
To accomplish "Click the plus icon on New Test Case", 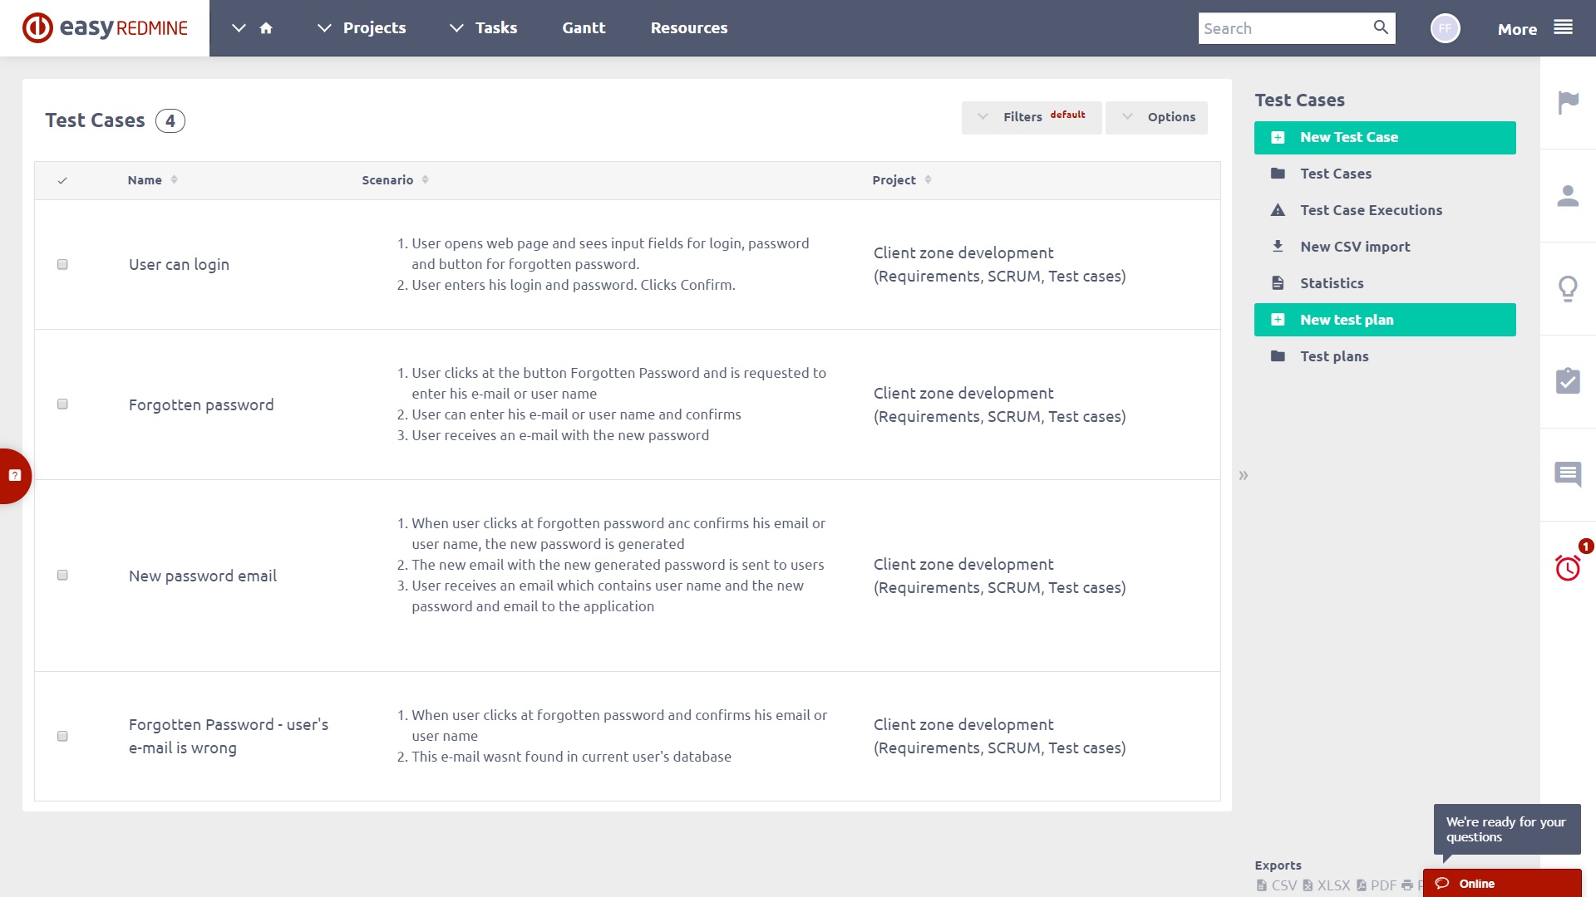I will pyautogui.click(x=1278, y=138).
